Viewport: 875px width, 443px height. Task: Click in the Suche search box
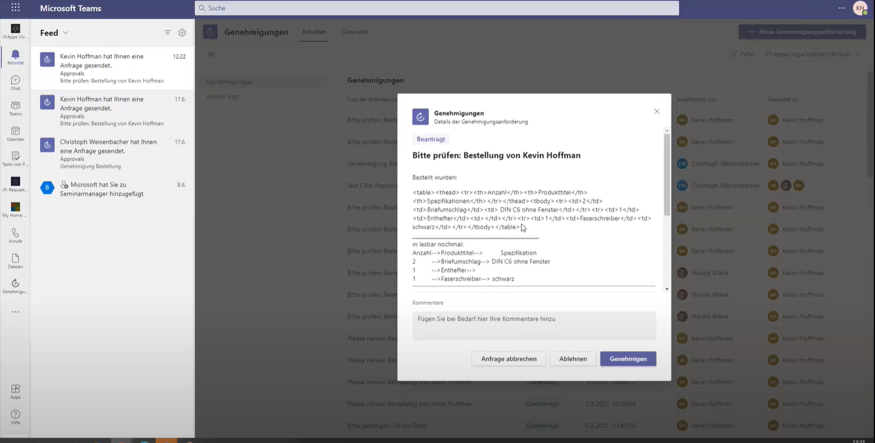click(x=437, y=8)
